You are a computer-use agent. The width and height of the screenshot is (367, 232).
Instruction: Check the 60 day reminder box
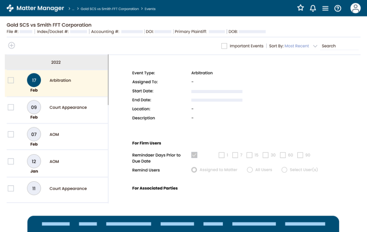283,155
